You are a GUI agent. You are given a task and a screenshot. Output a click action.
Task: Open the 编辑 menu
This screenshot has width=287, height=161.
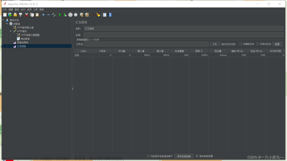(x=11, y=9)
